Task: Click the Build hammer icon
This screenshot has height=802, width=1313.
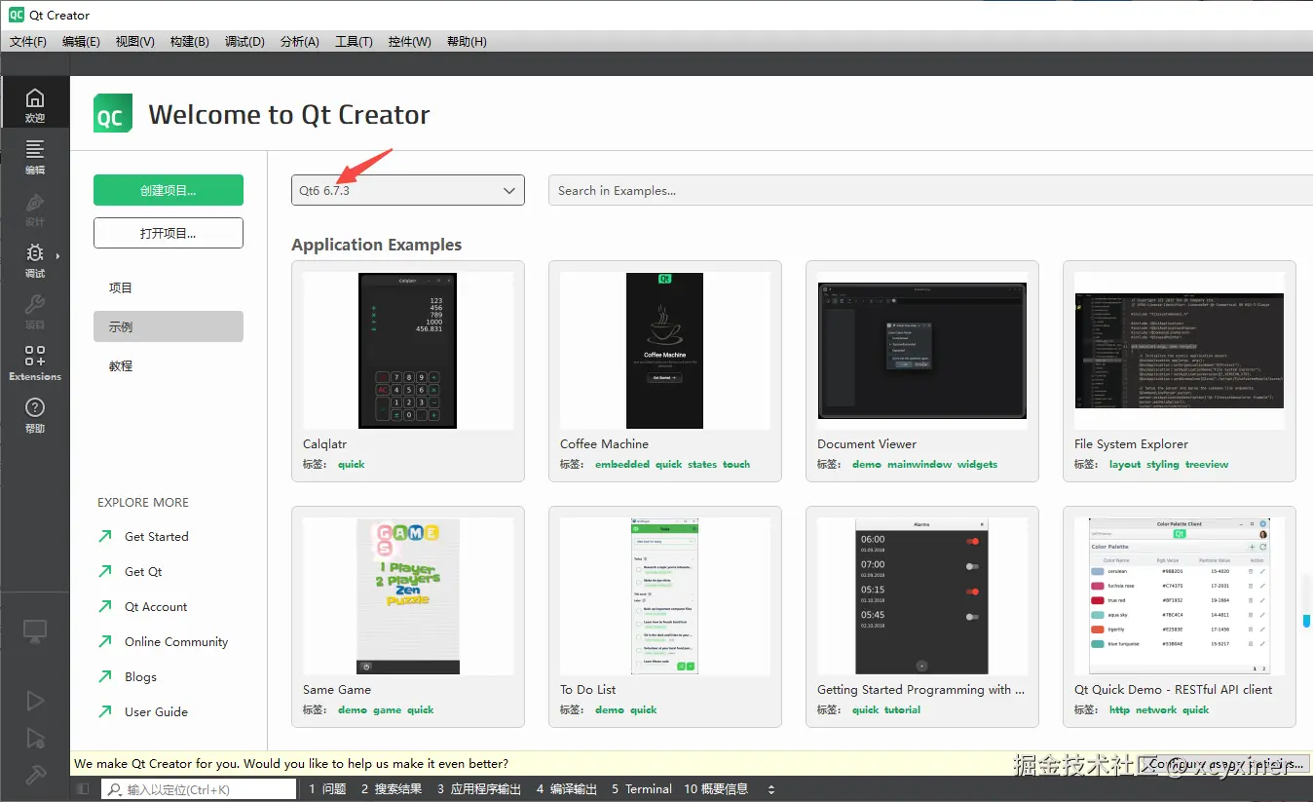Action: click(x=35, y=775)
